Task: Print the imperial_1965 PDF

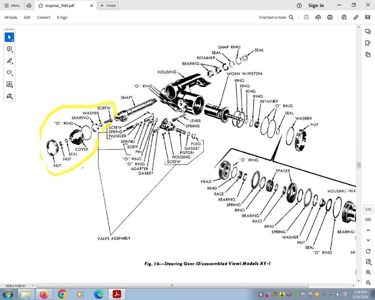Action: tap(330, 17)
